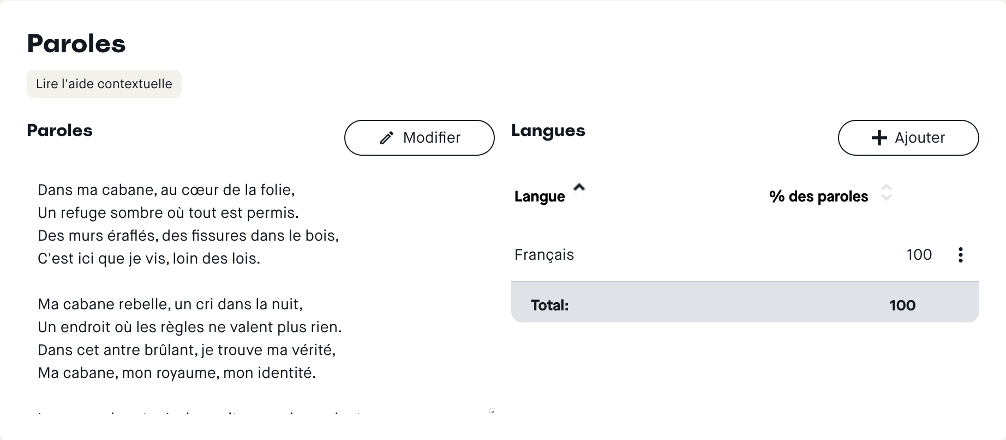Sort by the Langue column header

click(x=540, y=197)
